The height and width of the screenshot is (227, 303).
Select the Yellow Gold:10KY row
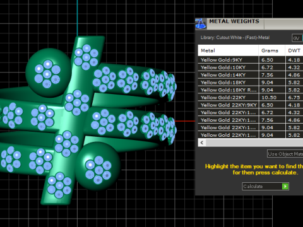[x=251, y=67]
